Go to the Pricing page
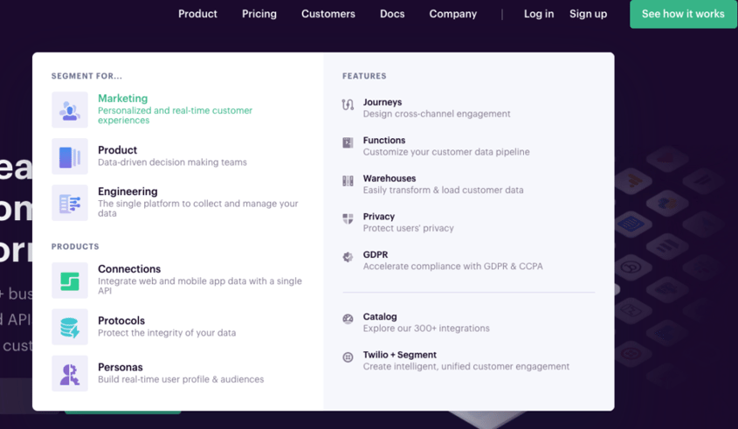 coord(259,14)
